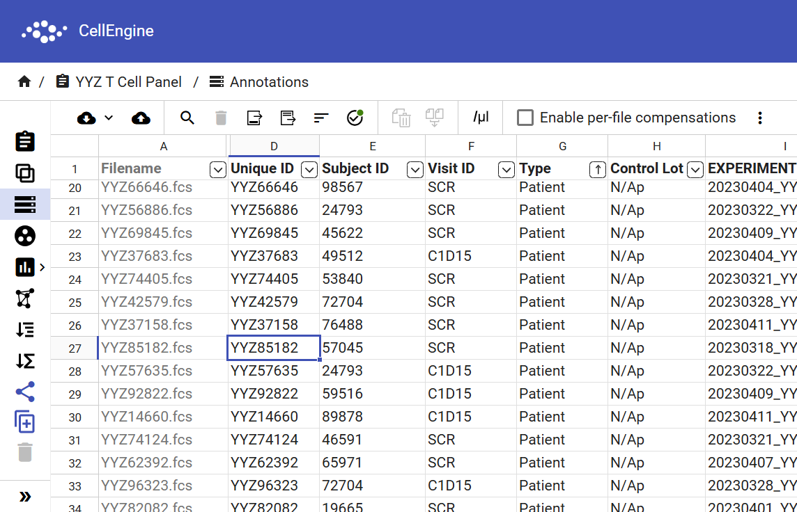Screen dimensions: 797x512
Task: Open the overlapping squares sidebar icon
Action: [25, 173]
